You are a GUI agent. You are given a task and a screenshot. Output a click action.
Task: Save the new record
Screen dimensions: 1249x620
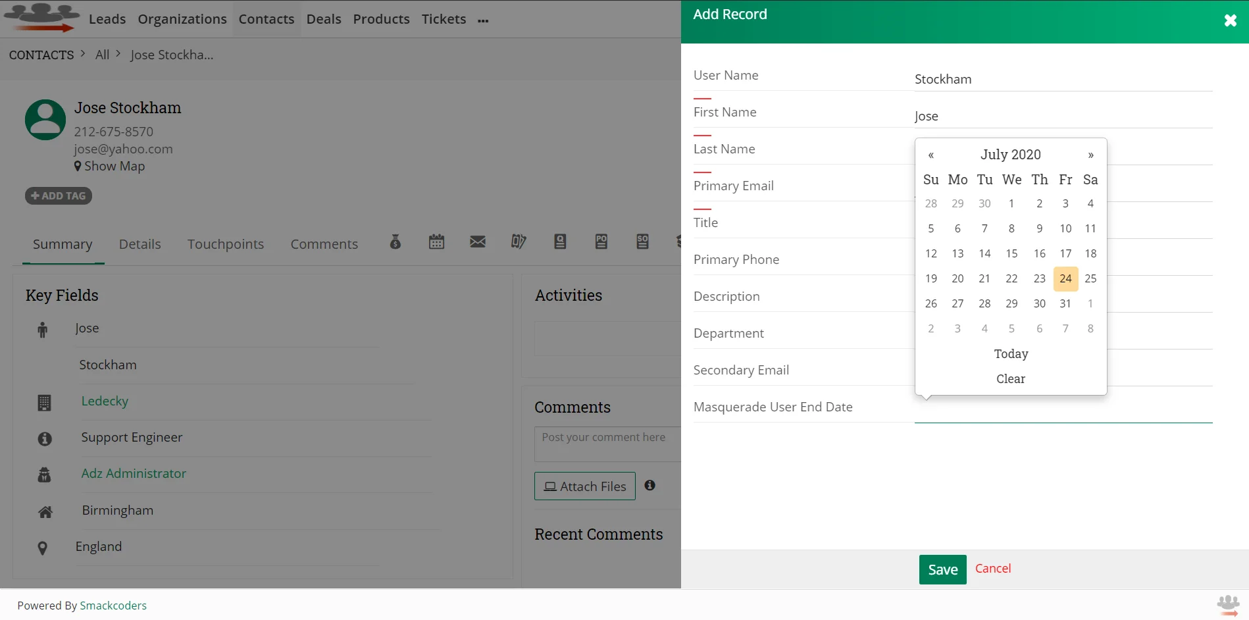click(942, 569)
